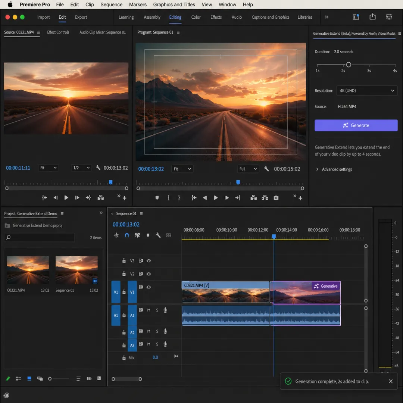Click the Add Marker icon in the timeline
This screenshot has height=403, width=403.
click(x=148, y=235)
